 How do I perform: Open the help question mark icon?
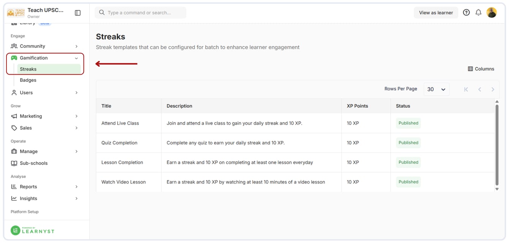tap(466, 13)
